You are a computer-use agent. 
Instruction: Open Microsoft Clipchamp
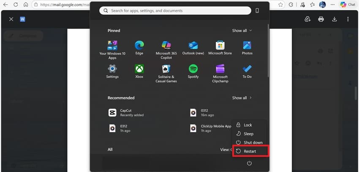point(220,74)
